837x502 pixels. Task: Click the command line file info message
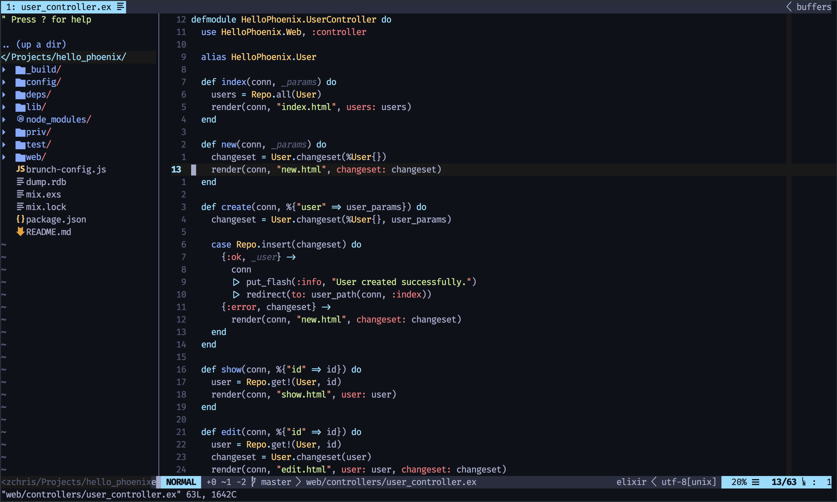119,494
